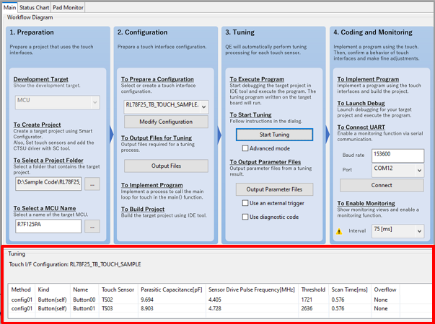435x324 pixels.
Task: Click the Output Parameter Files button
Action: pyautogui.click(x=274, y=189)
